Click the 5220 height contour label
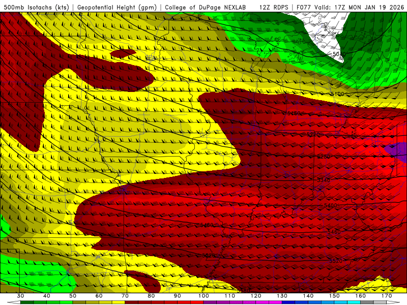 pos(313,134)
